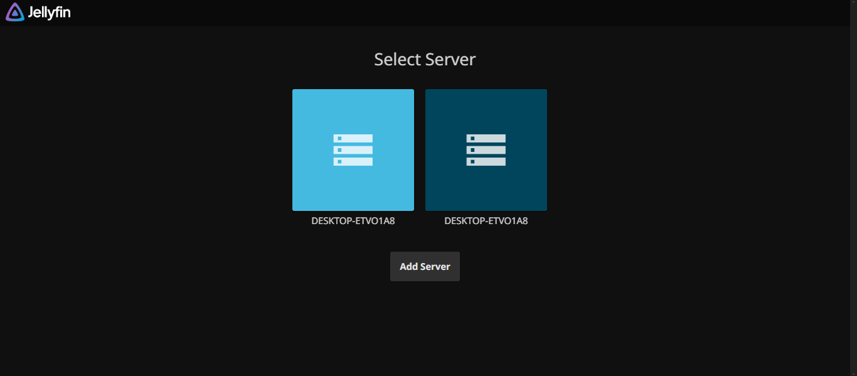857x376 pixels.
Task: Click server rack icon on light blue card
Action: click(x=353, y=150)
